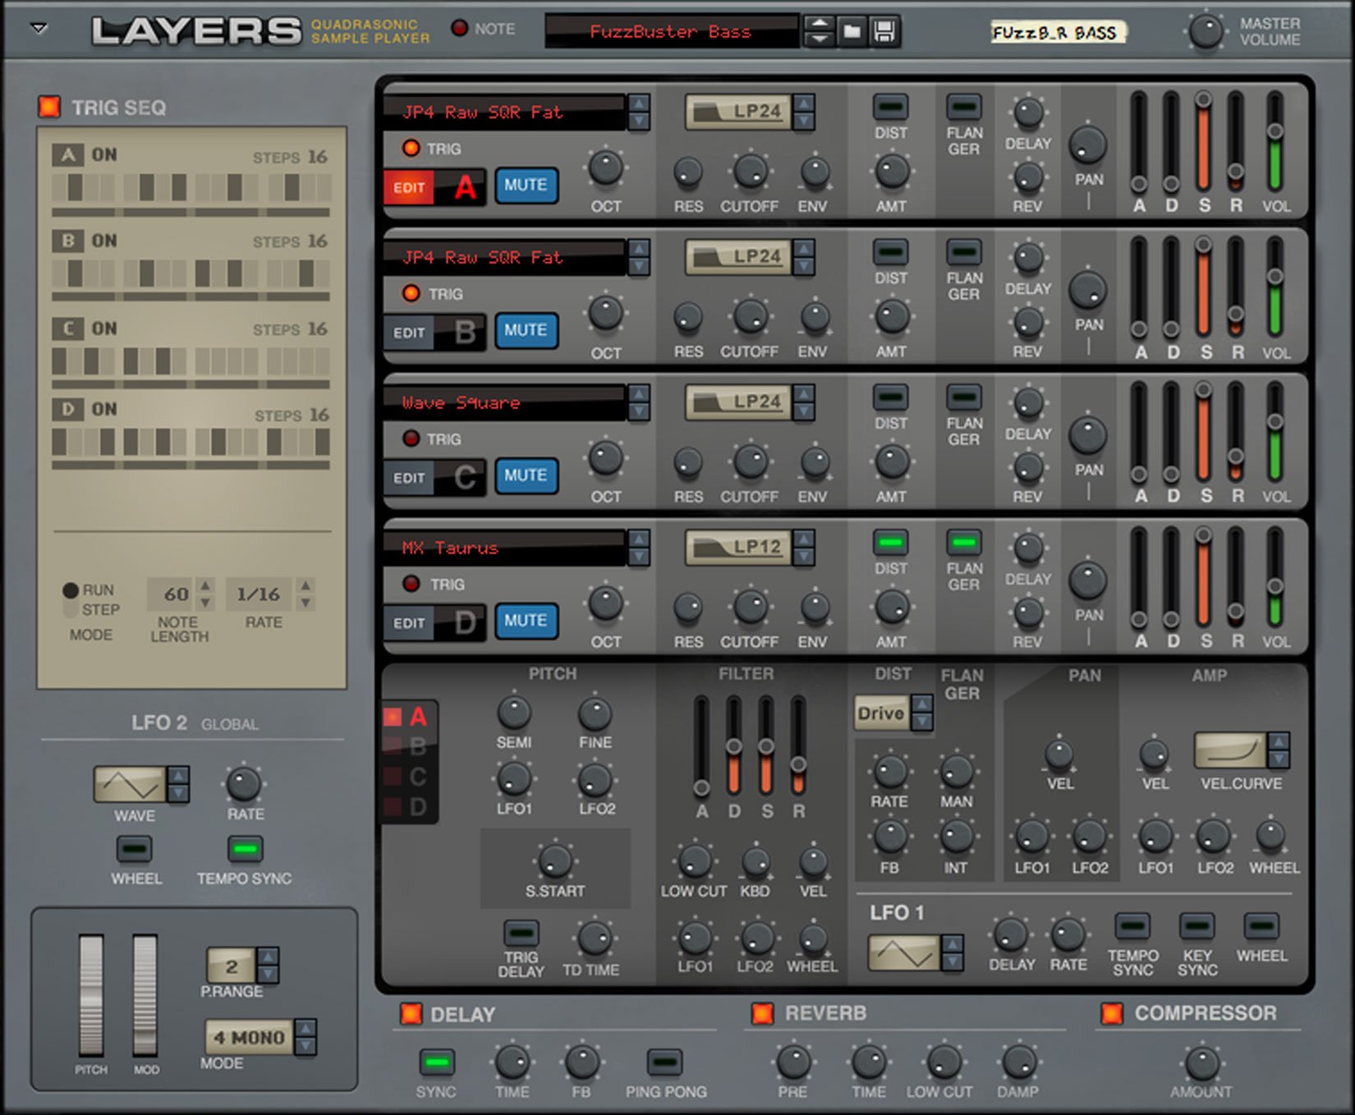1355x1115 pixels.
Task: Toggle the Trig Seq power button
Action: pos(49,107)
